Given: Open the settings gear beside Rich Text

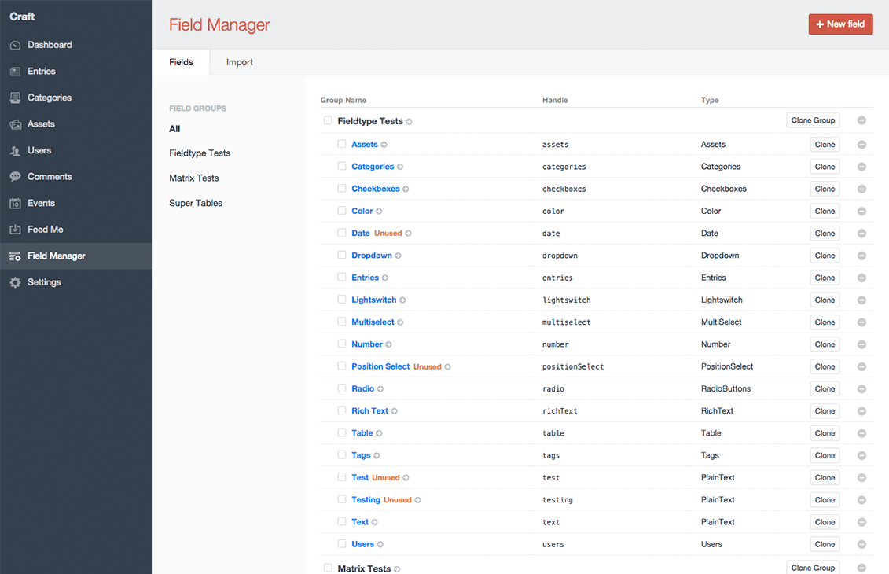Looking at the screenshot, I should tap(394, 410).
